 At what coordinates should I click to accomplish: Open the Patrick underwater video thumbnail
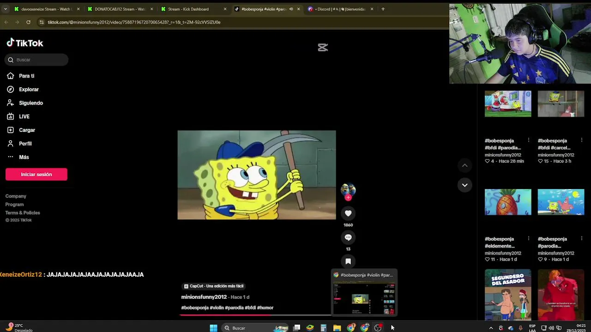click(x=561, y=202)
